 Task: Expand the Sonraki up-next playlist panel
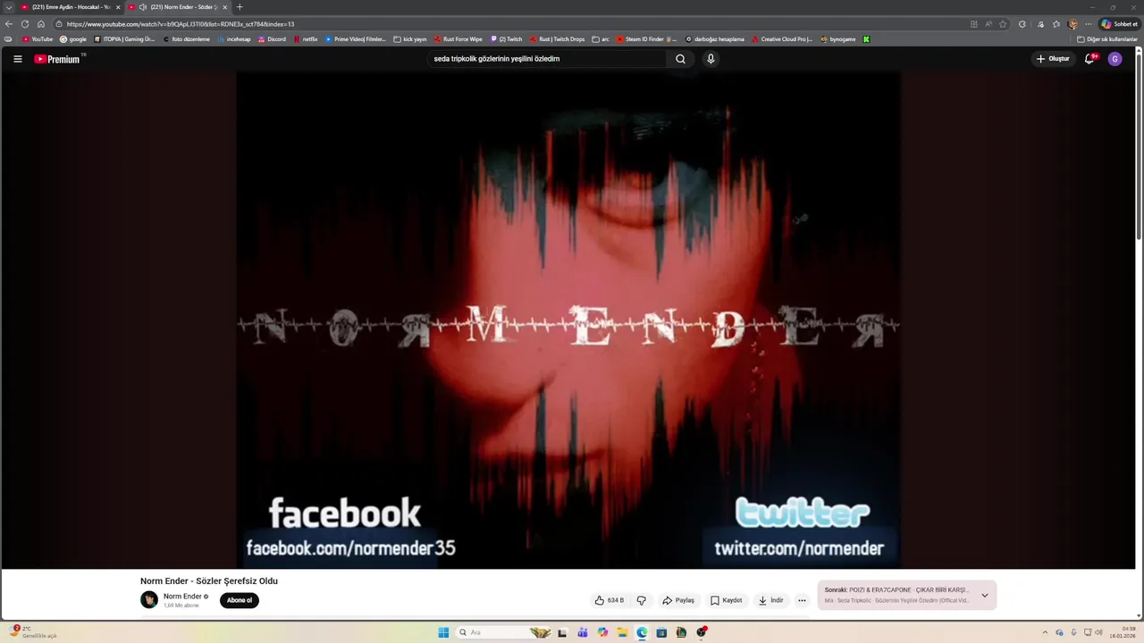[985, 596]
